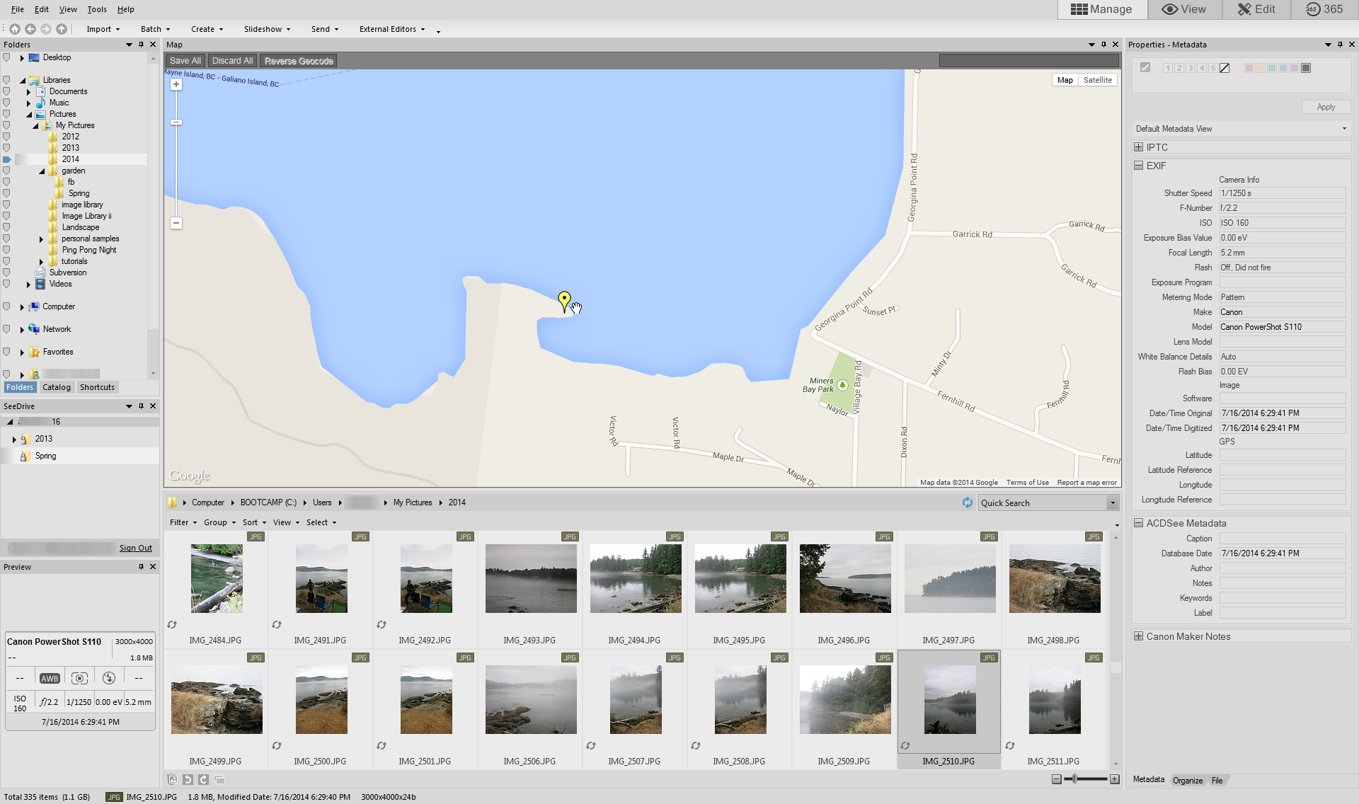Image resolution: width=1359 pixels, height=804 pixels.
Task: Open the Tools menu
Action: (97, 9)
